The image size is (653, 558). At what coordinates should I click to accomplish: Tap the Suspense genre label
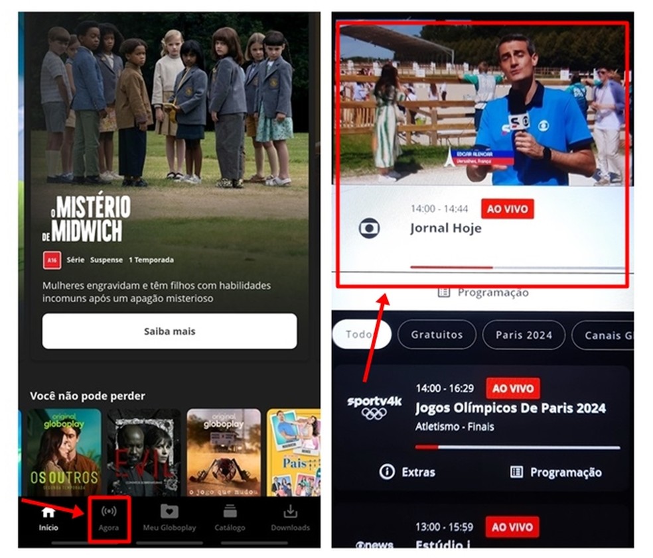[x=106, y=260]
